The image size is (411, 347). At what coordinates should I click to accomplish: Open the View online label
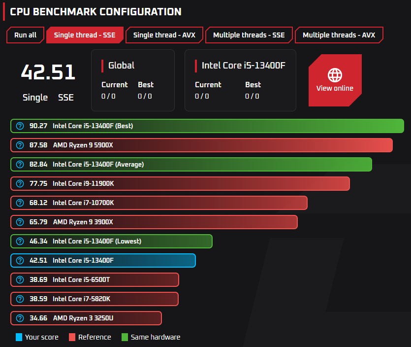click(x=335, y=88)
